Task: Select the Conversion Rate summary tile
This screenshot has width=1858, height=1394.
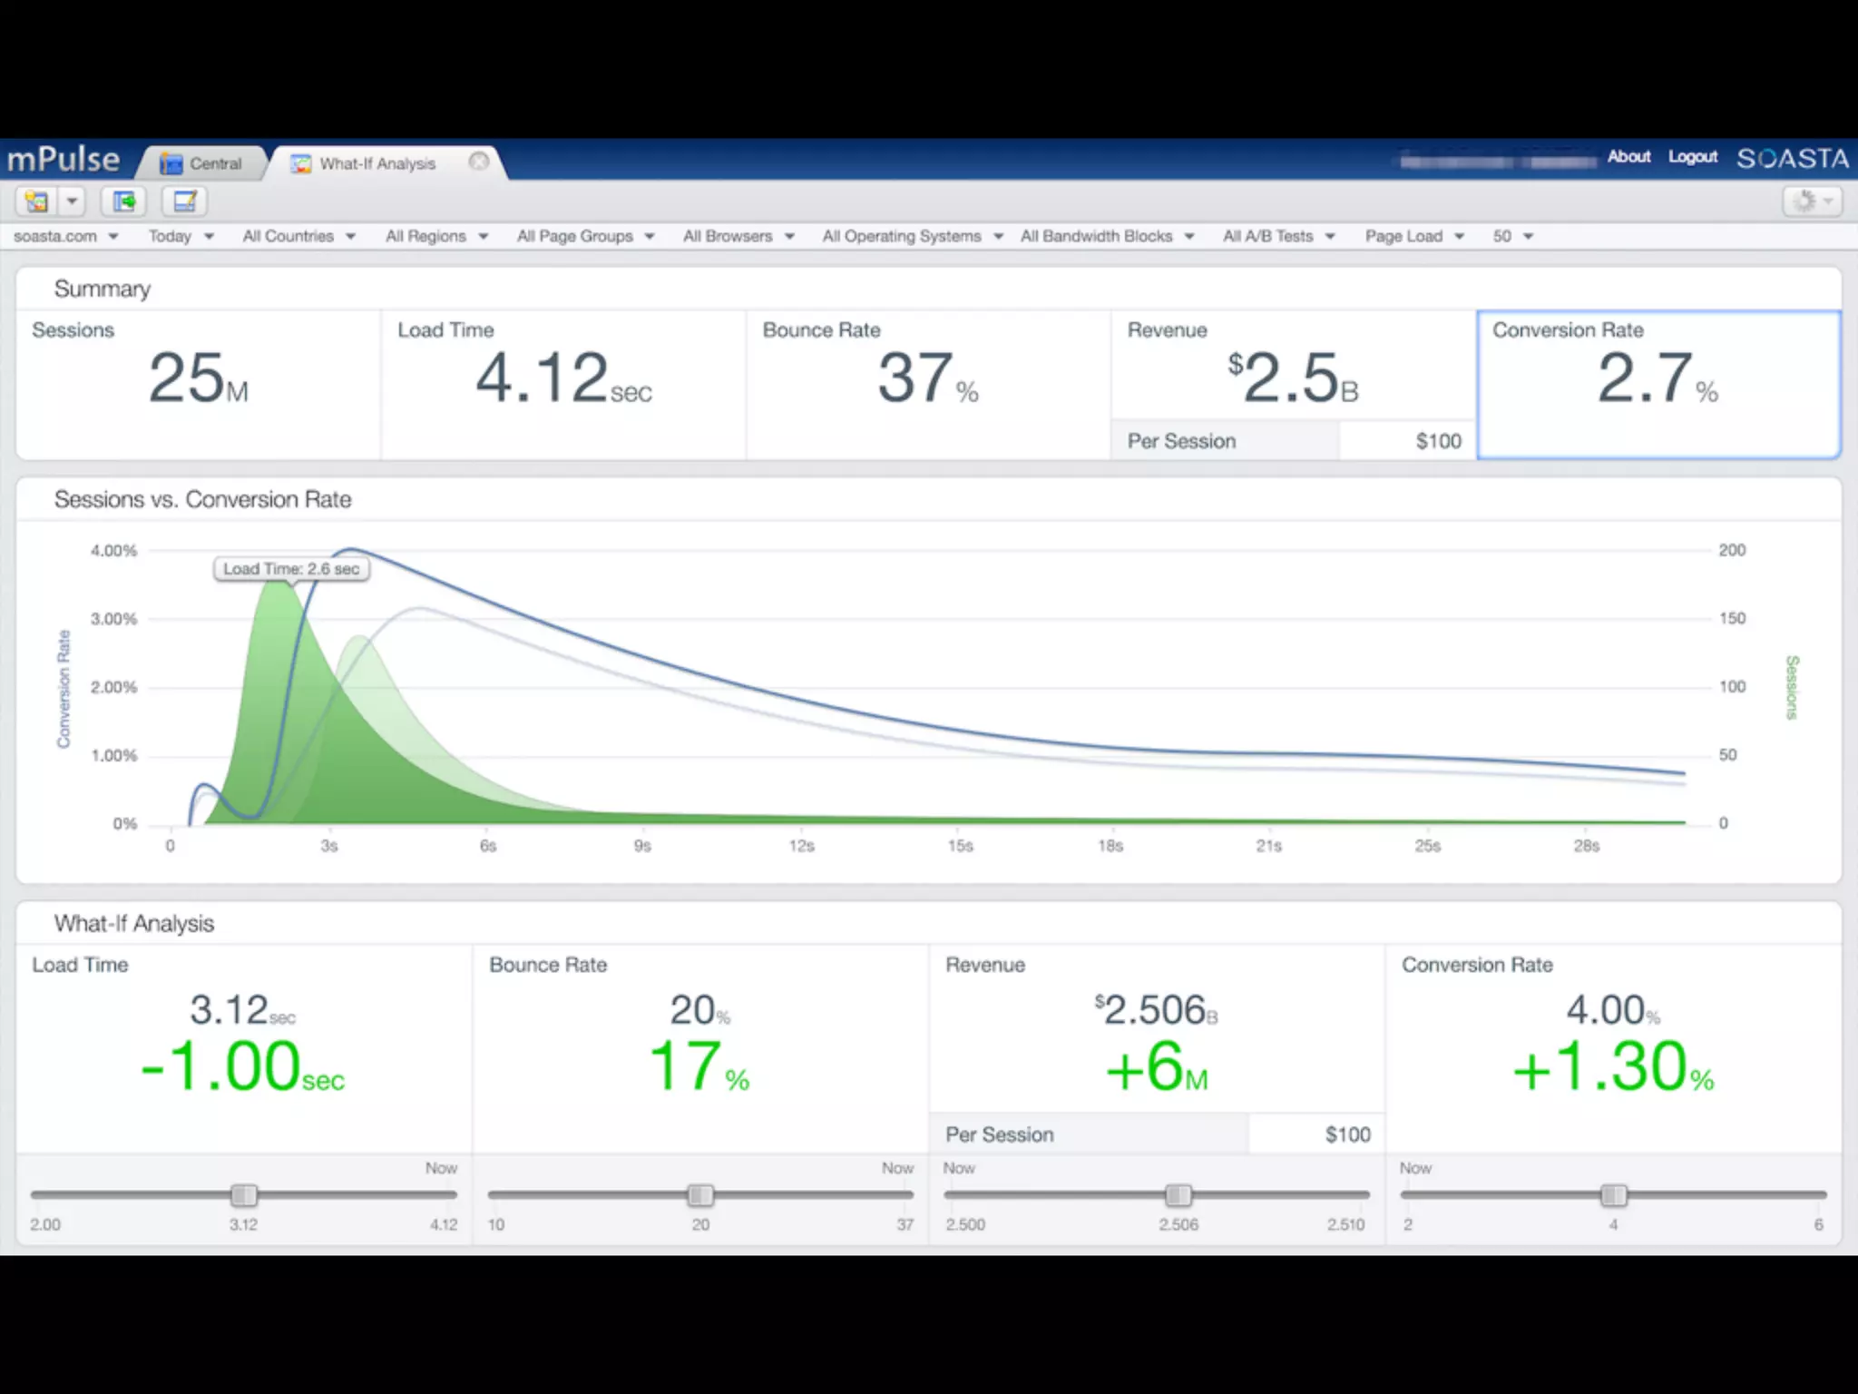Action: (1658, 385)
